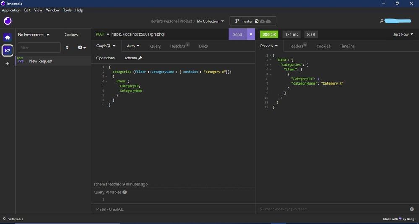This screenshot has height=224, width=419.
Task: Click the request Filter input field
Action: coord(39,47)
